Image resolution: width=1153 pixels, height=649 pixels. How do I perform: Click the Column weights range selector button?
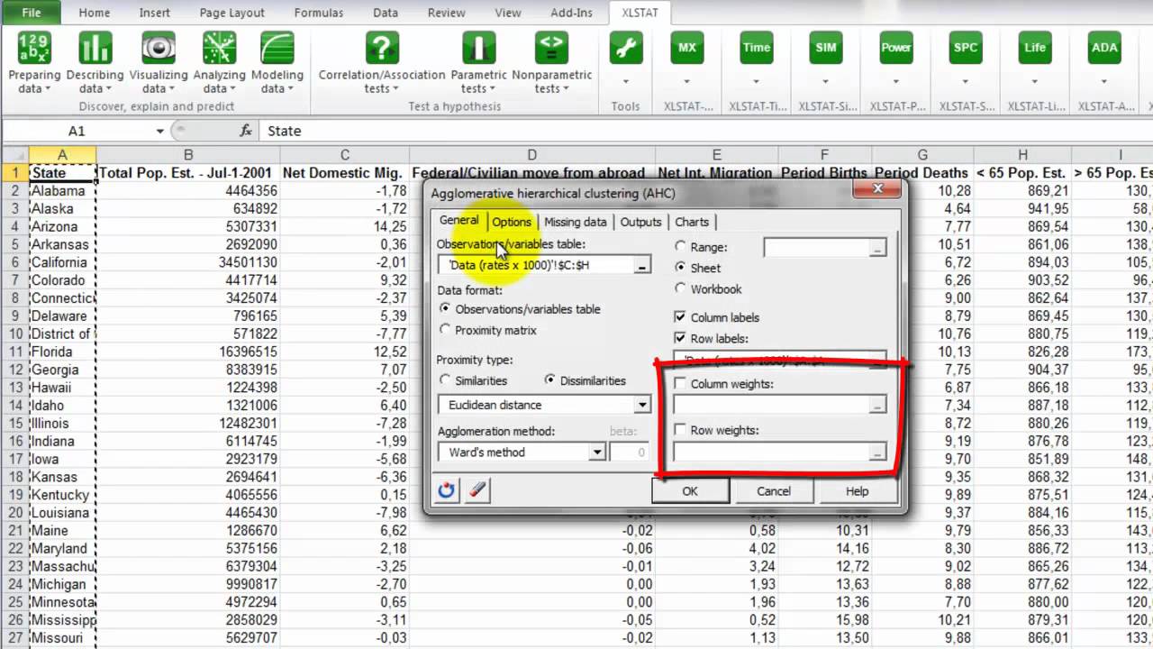point(876,406)
